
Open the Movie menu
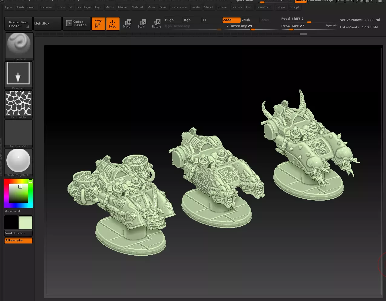point(151,7)
